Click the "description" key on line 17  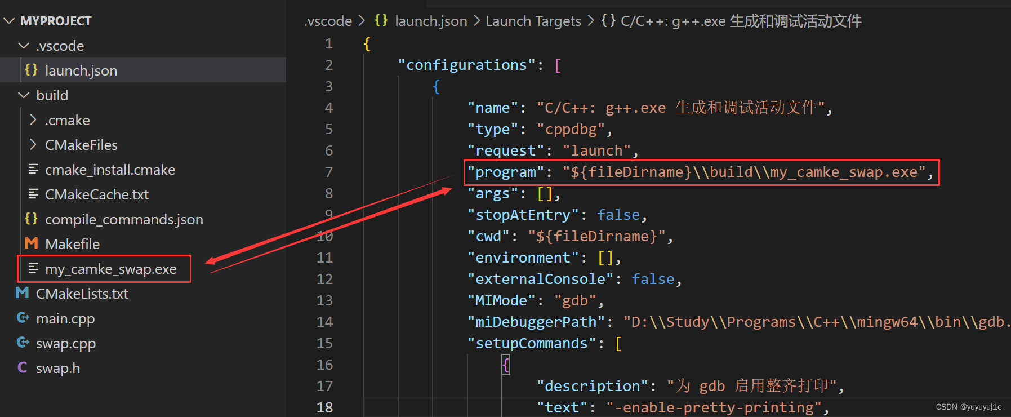[x=592, y=386]
